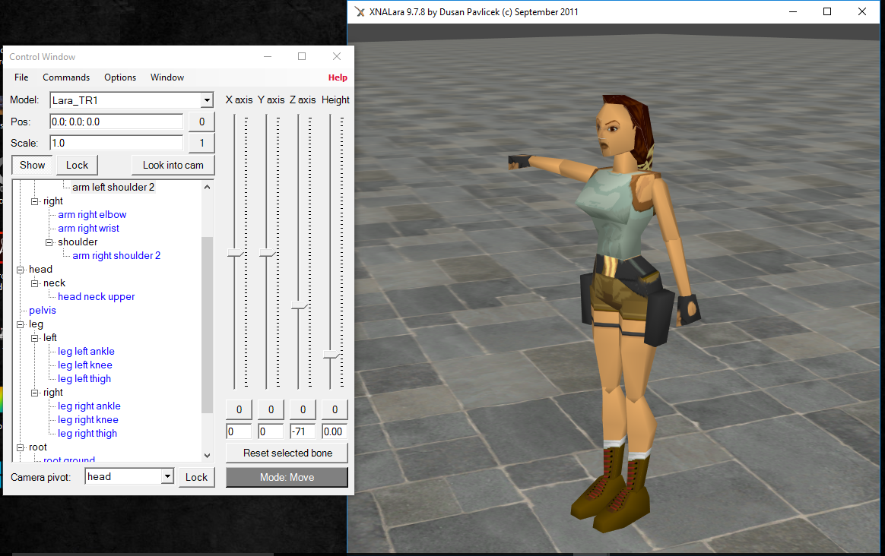Toggle the Lock button next to Show
Viewport: 885px width, 556px height.
tap(77, 165)
